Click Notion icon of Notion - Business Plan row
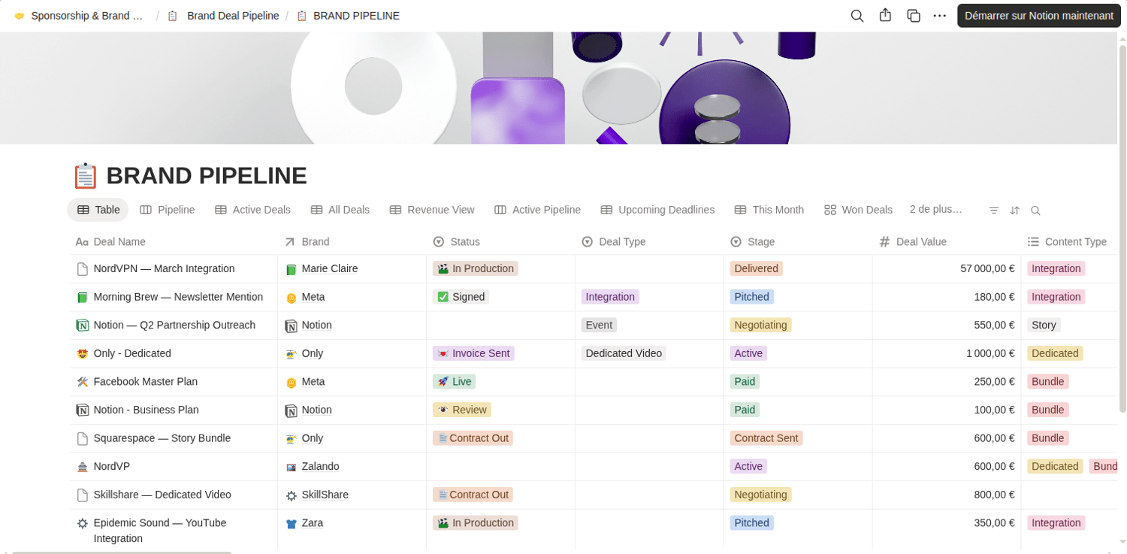The height and width of the screenshot is (554, 1127). tap(83, 410)
